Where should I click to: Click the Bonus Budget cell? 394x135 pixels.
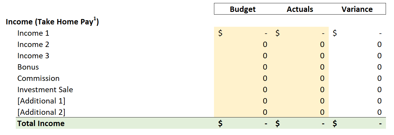[x=243, y=67]
